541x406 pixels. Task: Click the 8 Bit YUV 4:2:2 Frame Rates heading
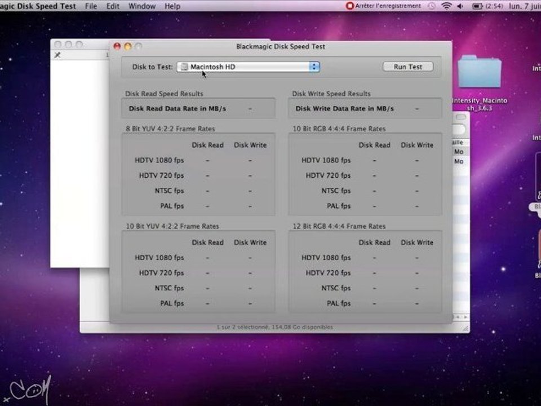pos(170,129)
